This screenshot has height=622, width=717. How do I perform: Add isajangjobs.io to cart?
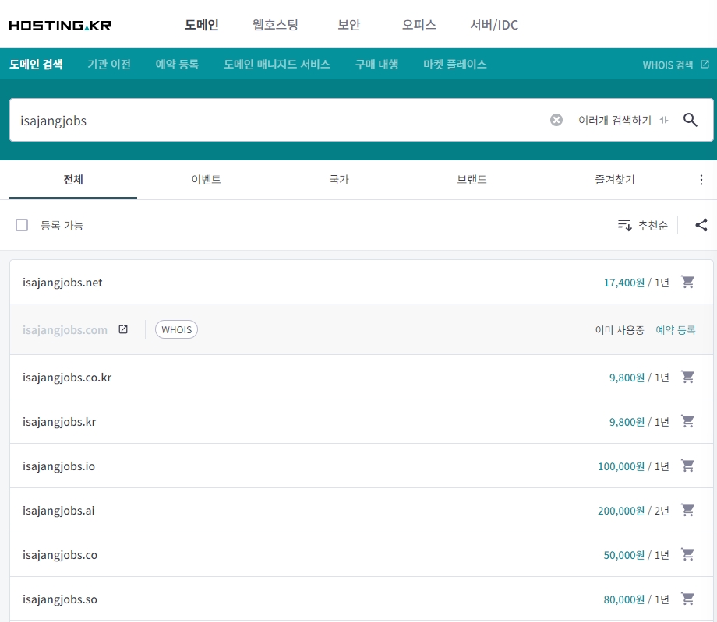tap(687, 466)
